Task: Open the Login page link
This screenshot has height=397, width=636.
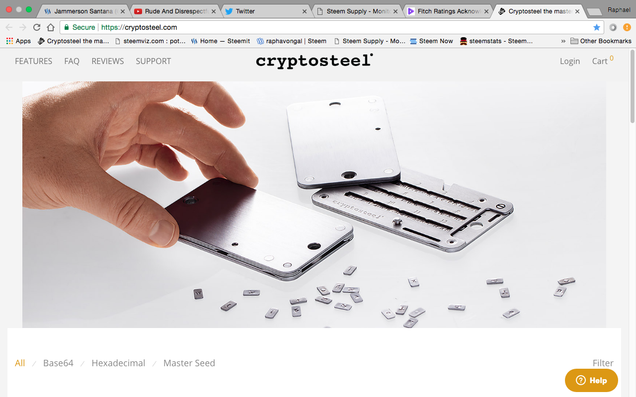Action: coord(570,61)
